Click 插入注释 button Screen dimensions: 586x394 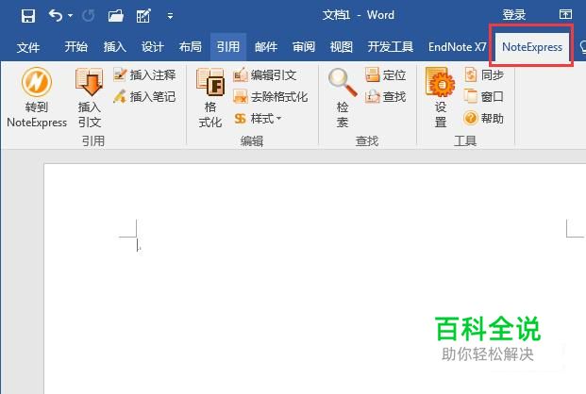144,75
